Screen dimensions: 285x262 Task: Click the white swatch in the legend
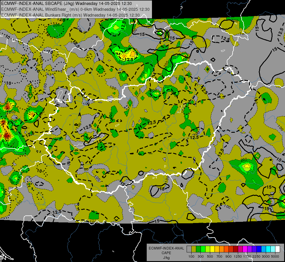tap(277, 249)
